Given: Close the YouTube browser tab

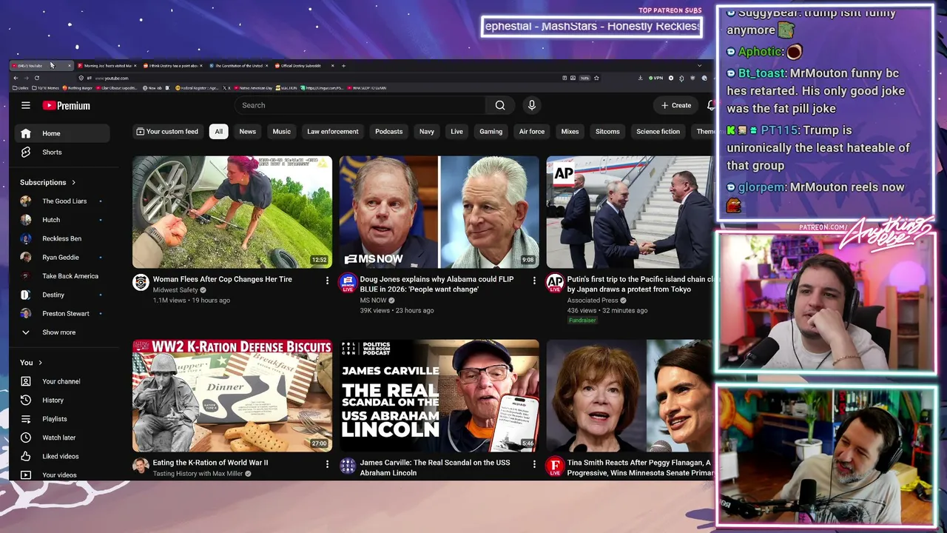Looking at the screenshot, I should click(x=70, y=66).
